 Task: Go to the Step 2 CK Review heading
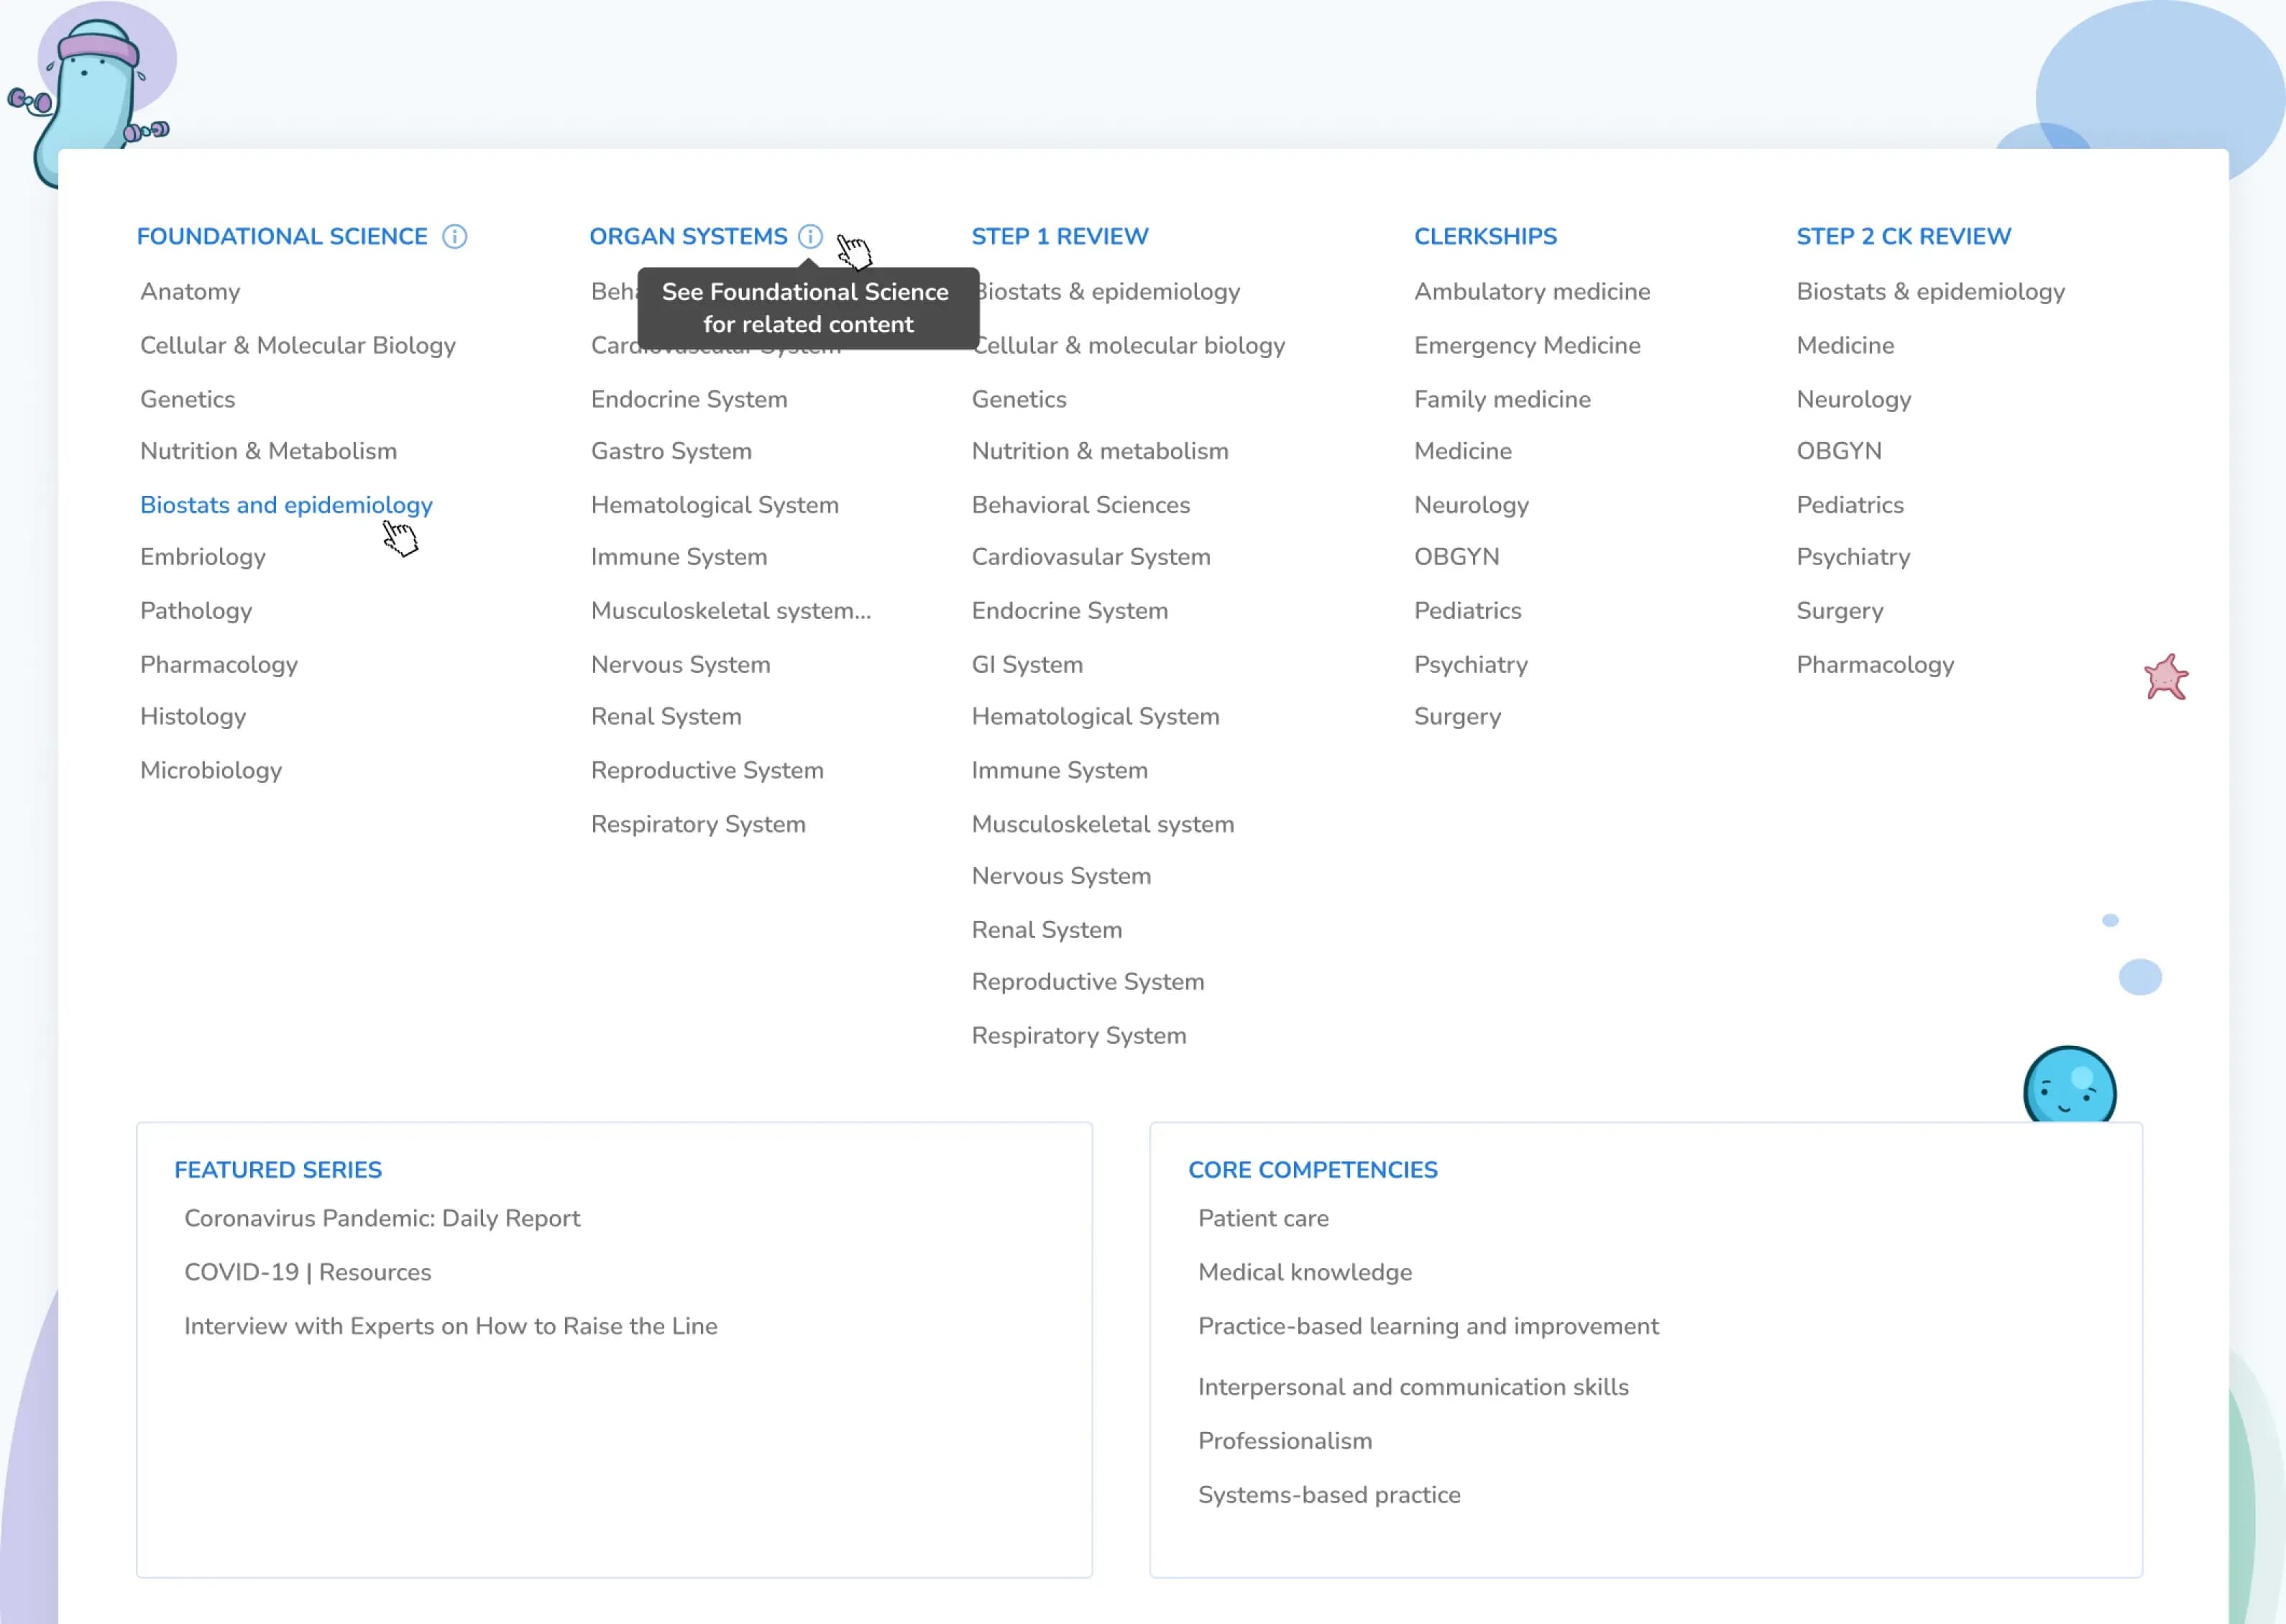(x=1903, y=237)
